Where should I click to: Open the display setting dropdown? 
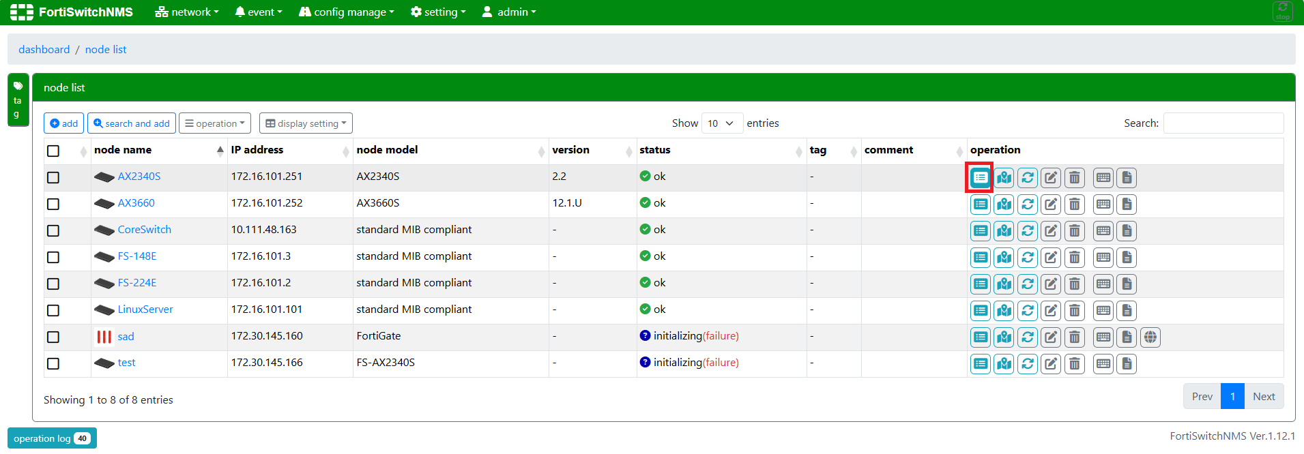click(x=306, y=123)
